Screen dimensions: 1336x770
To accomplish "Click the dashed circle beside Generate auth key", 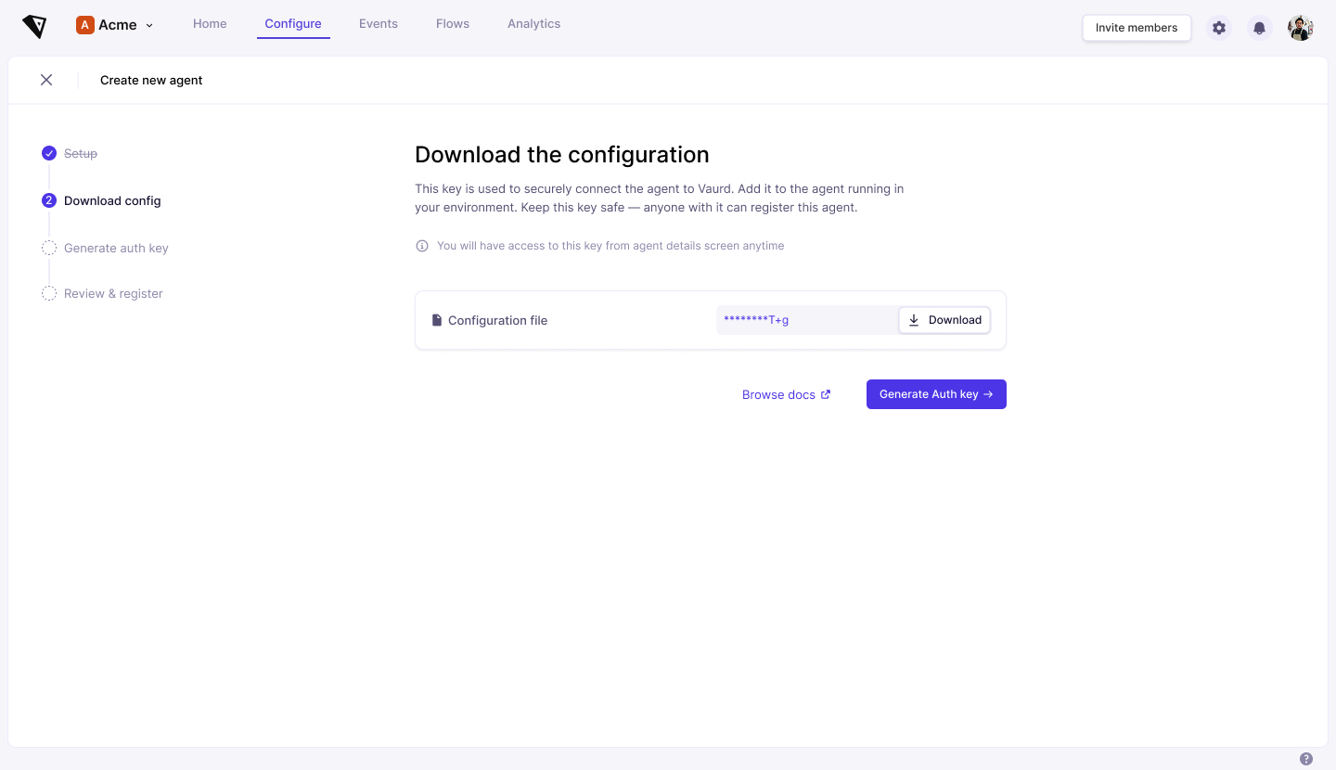I will click(x=49, y=248).
